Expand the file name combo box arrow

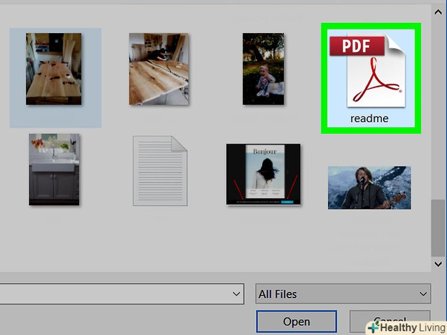point(236,294)
